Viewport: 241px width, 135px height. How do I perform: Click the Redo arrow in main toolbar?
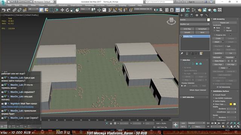pos(9,10)
